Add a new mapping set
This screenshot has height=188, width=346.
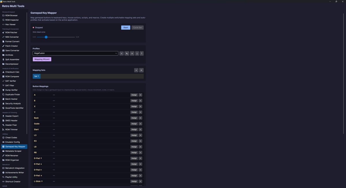click(x=136, y=70)
